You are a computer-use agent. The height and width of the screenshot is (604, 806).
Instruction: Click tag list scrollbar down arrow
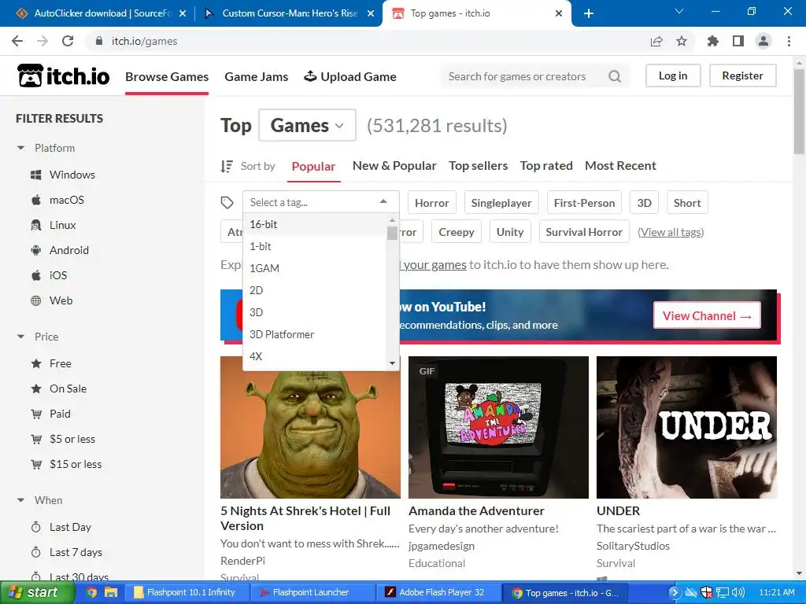(392, 363)
